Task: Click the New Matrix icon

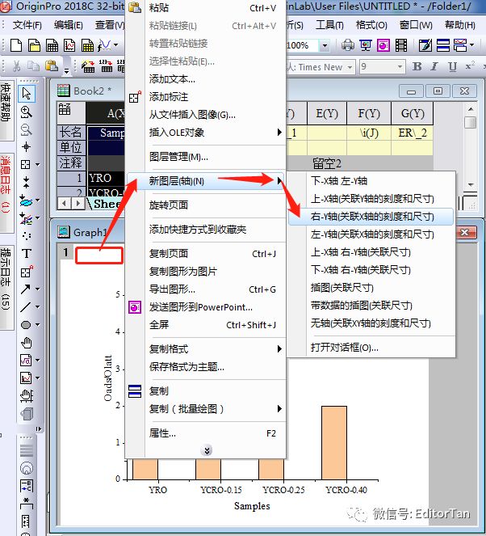Action: [87, 45]
